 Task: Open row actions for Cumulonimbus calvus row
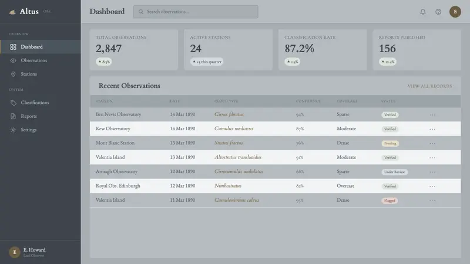432,201
